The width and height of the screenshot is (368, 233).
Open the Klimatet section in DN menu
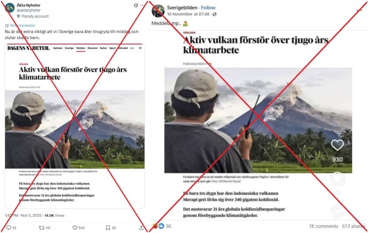[x=123, y=48]
